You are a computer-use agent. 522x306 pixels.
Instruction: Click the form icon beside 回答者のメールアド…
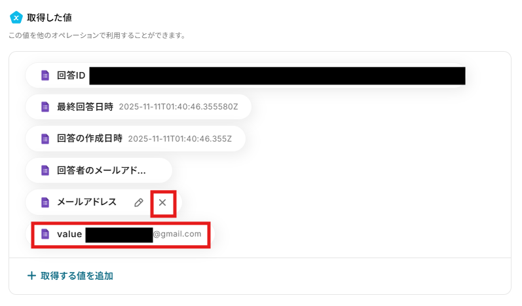pyautogui.click(x=45, y=170)
